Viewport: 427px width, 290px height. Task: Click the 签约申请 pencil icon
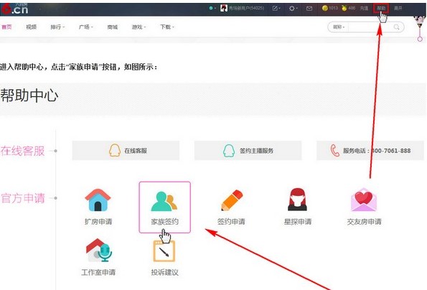coord(232,200)
